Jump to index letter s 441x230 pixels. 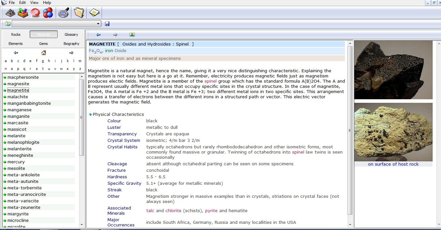(36, 69)
